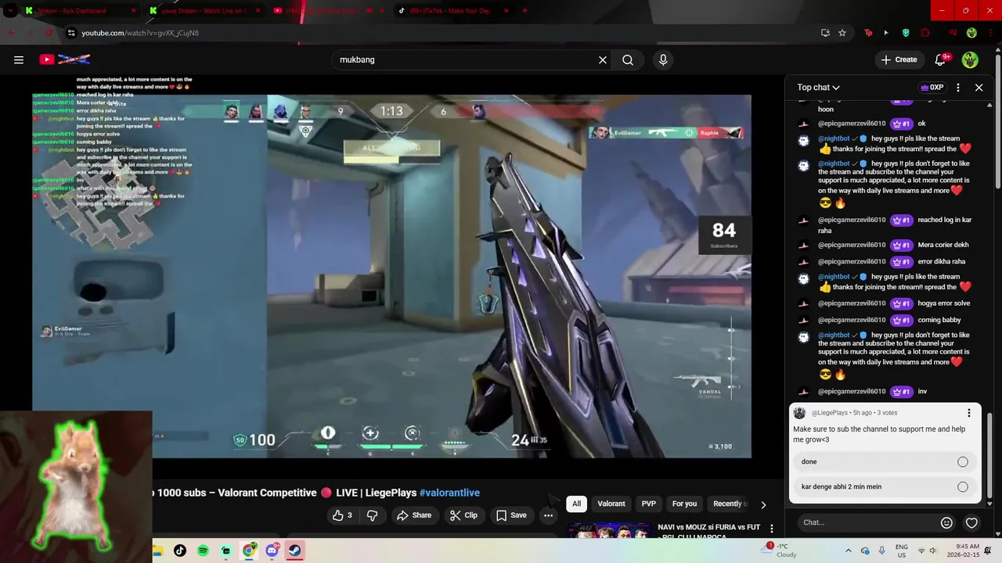
Task: Show hidden system tray icons
Action: tap(848, 550)
